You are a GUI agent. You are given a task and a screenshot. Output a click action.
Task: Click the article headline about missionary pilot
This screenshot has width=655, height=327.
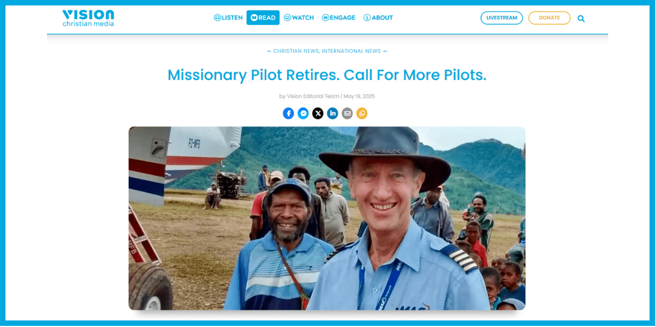327,75
